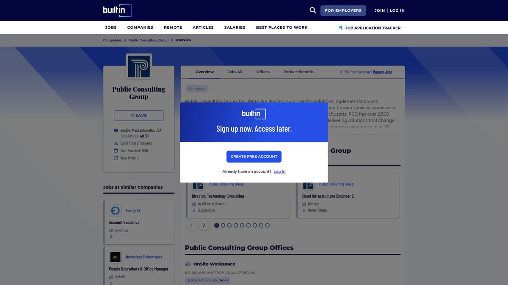Select the last carousel pagination dot

268,225
